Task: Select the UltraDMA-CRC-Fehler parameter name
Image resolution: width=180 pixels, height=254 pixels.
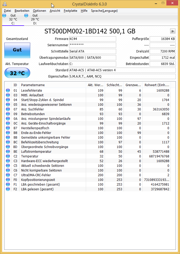Action: pyautogui.click(x=36, y=175)
